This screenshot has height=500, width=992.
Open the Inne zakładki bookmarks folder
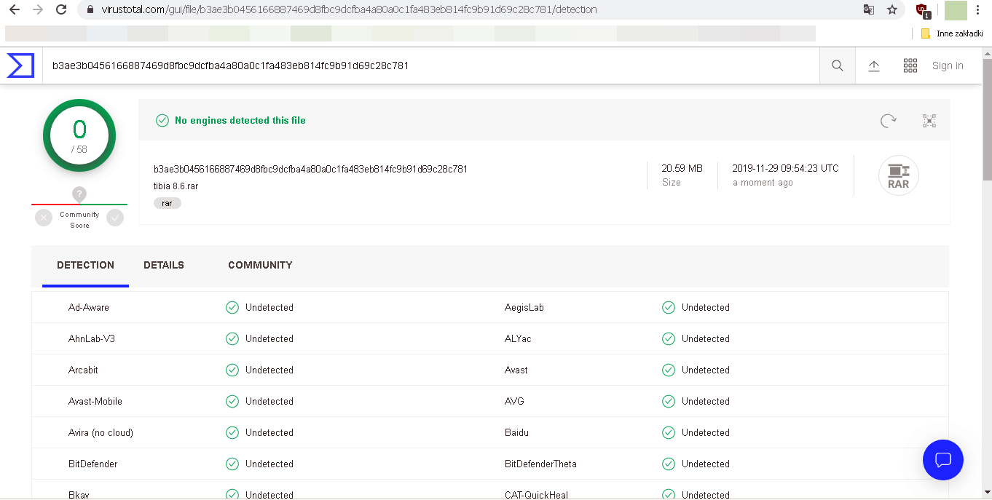tap(952, 33)
